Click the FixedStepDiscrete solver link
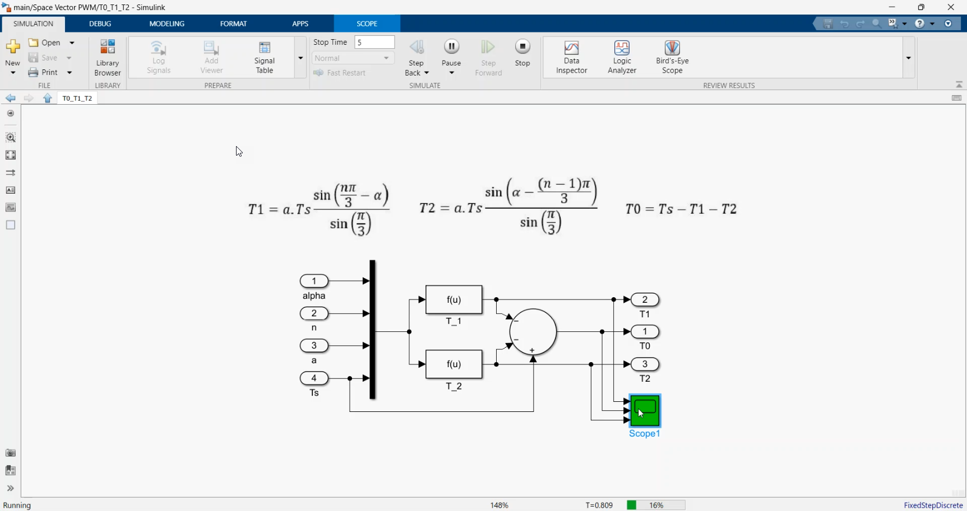 point(933,505)
